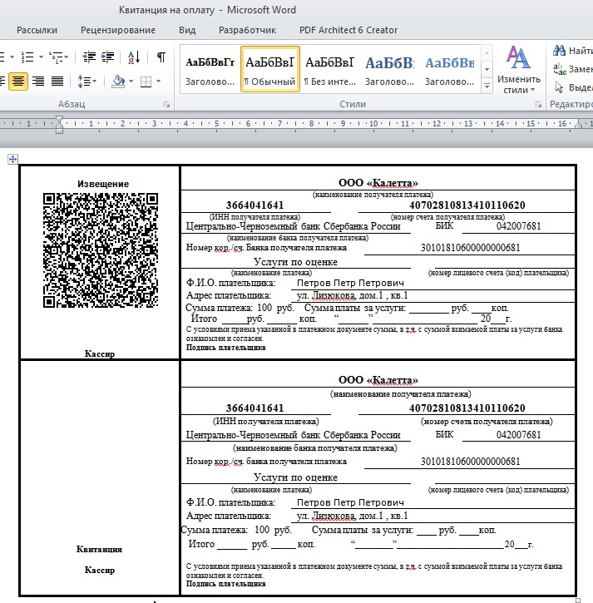The image size is (593, 603).
Task: Click the right indent ruler marker
Action: click(578, 124)
